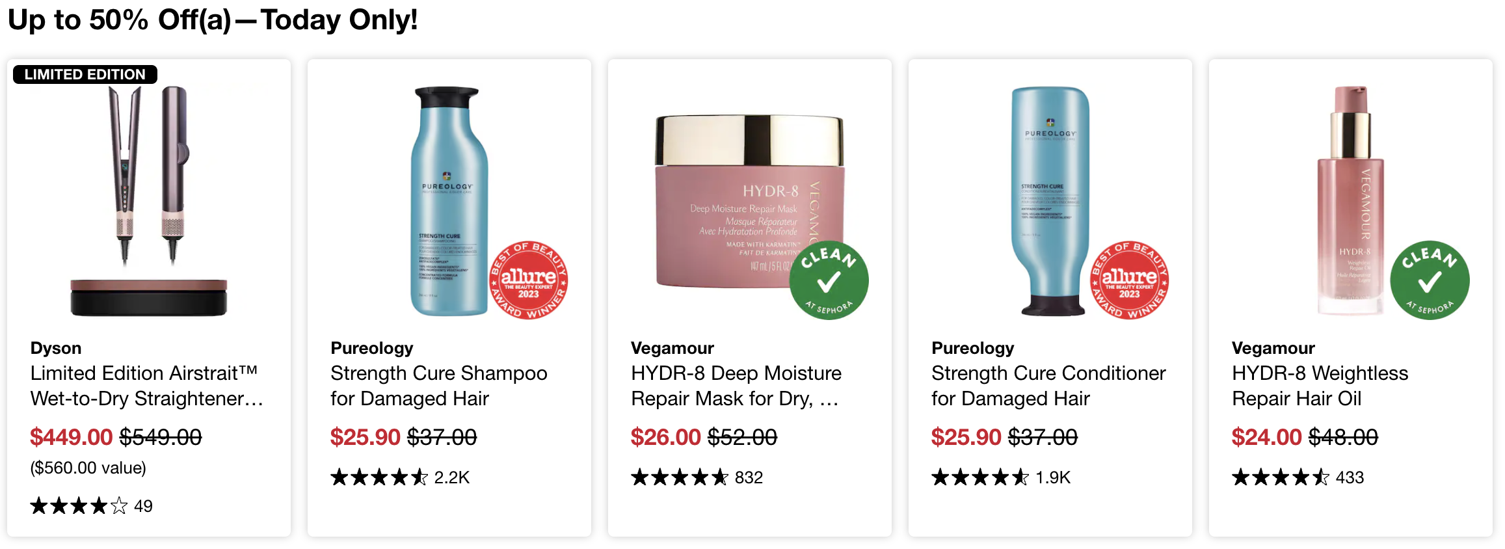Open Limited Edition Airstrait Wet-to-Dry Straightener link
Image resolution: width=1505 pixels, height=549 pixels.
click(x=147, y=386)
